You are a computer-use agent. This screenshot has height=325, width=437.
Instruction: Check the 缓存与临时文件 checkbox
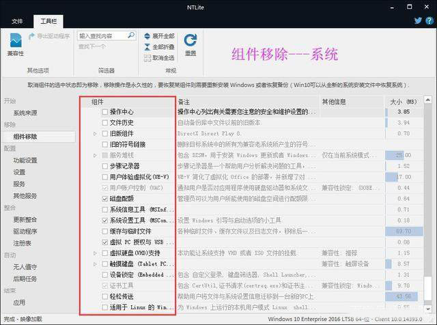pos(104,231)
